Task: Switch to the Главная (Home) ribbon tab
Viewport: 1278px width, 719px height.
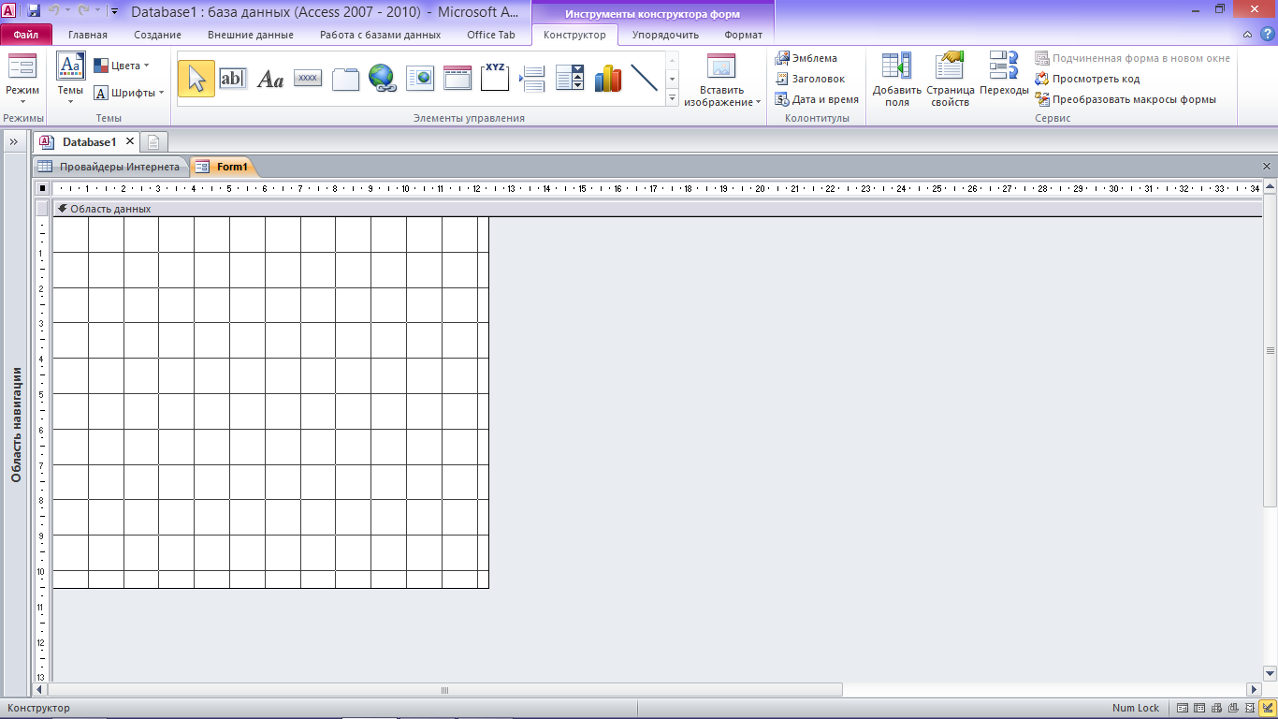Action: click(x=88, y=35)
